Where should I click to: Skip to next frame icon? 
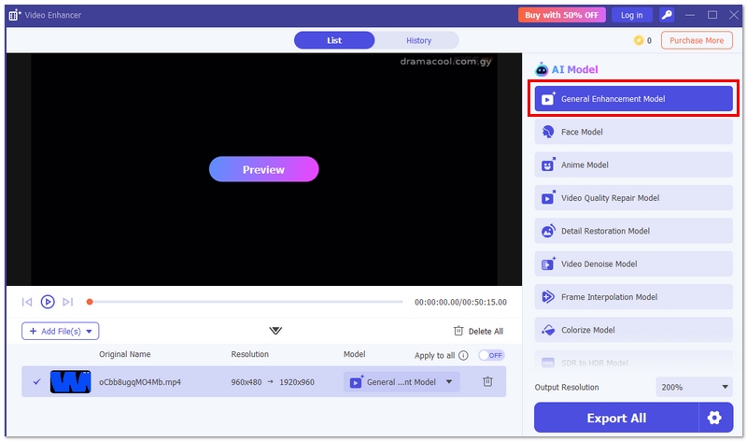pyautogui.click(x=68, y=302)
